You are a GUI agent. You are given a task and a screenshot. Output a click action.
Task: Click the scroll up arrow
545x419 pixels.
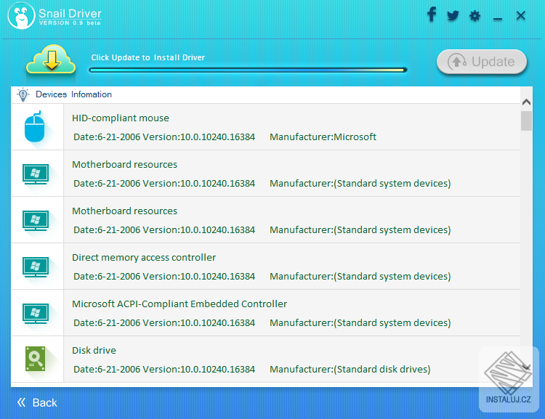coord(526,102)
